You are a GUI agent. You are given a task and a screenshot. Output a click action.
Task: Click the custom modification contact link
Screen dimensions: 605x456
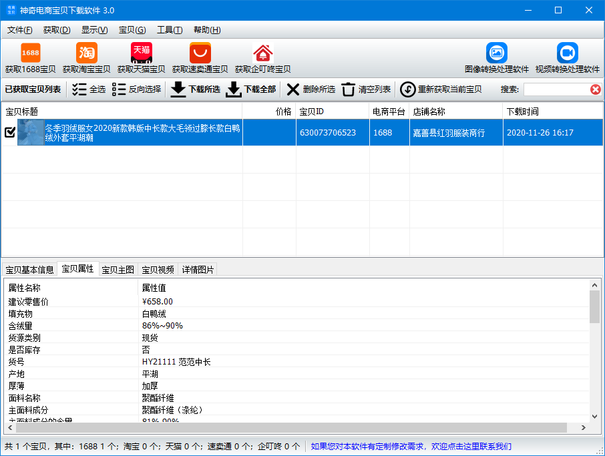(x=411, y=446)
